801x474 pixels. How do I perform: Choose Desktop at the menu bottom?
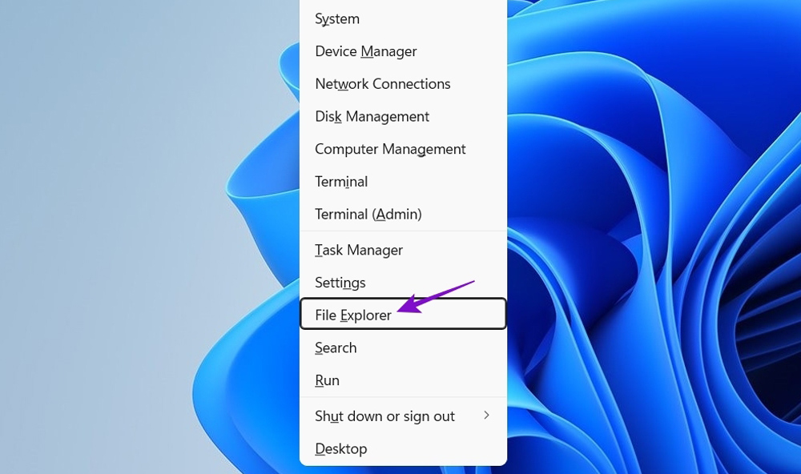[340, 449]
